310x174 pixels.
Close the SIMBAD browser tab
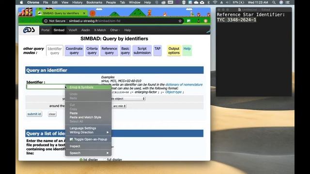(84, 13)
